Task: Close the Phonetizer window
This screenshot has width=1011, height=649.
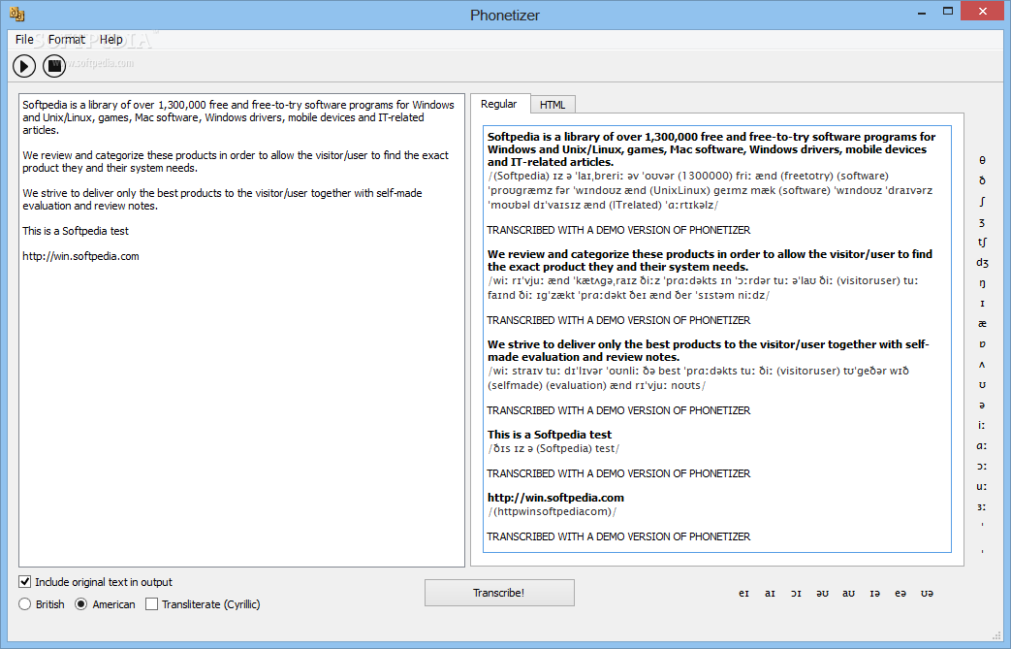Action: tap(983, 11)
